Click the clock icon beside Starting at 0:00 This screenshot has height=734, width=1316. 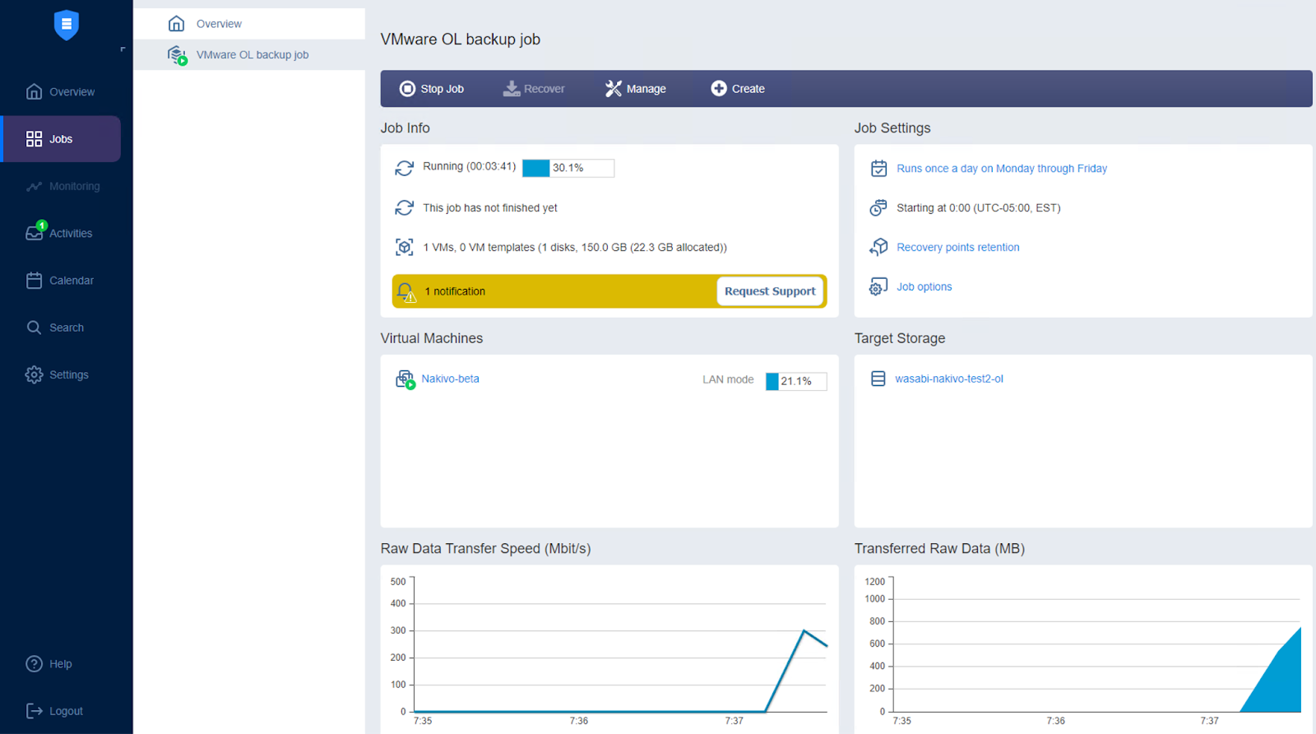pos(878,207)
